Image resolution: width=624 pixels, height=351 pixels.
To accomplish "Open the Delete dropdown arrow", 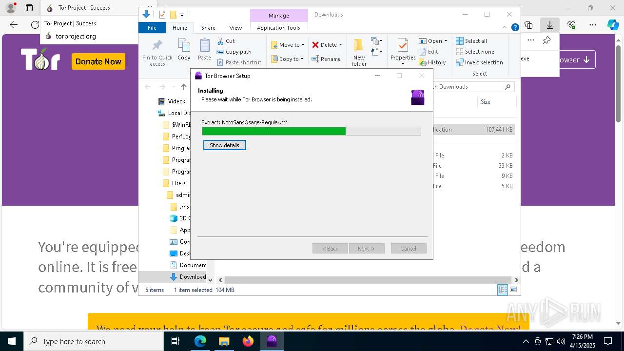I will (x=340, y=45).
